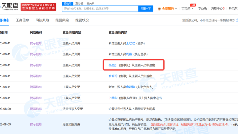This screenshot has height=134, width=238.
Task: Click 提示信息 in the 杨惠妍 row
Action: [x=36, y=65]
